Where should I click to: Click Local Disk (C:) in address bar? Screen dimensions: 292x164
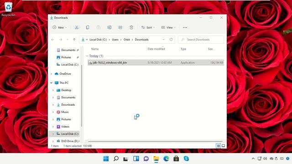click(x=98, y=40)
